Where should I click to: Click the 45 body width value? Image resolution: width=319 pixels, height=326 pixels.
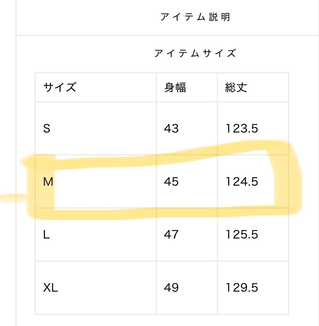point(171,182)
